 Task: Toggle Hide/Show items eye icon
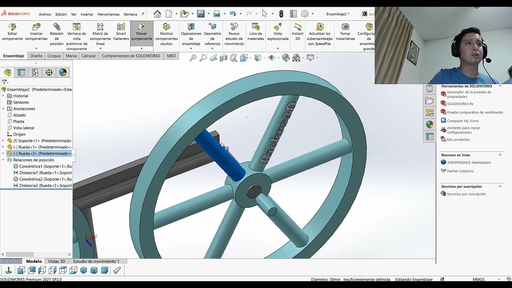272,58
